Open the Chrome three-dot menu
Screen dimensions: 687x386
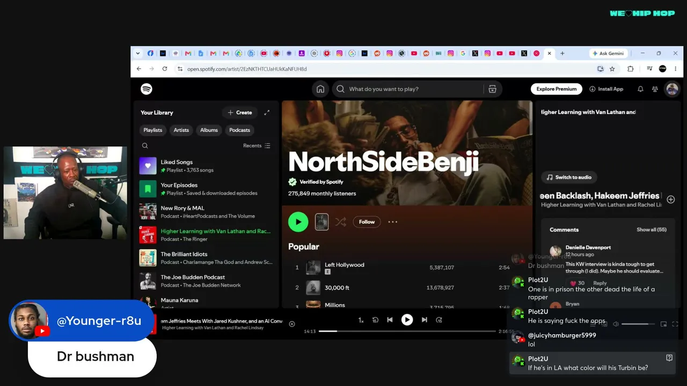676,69
